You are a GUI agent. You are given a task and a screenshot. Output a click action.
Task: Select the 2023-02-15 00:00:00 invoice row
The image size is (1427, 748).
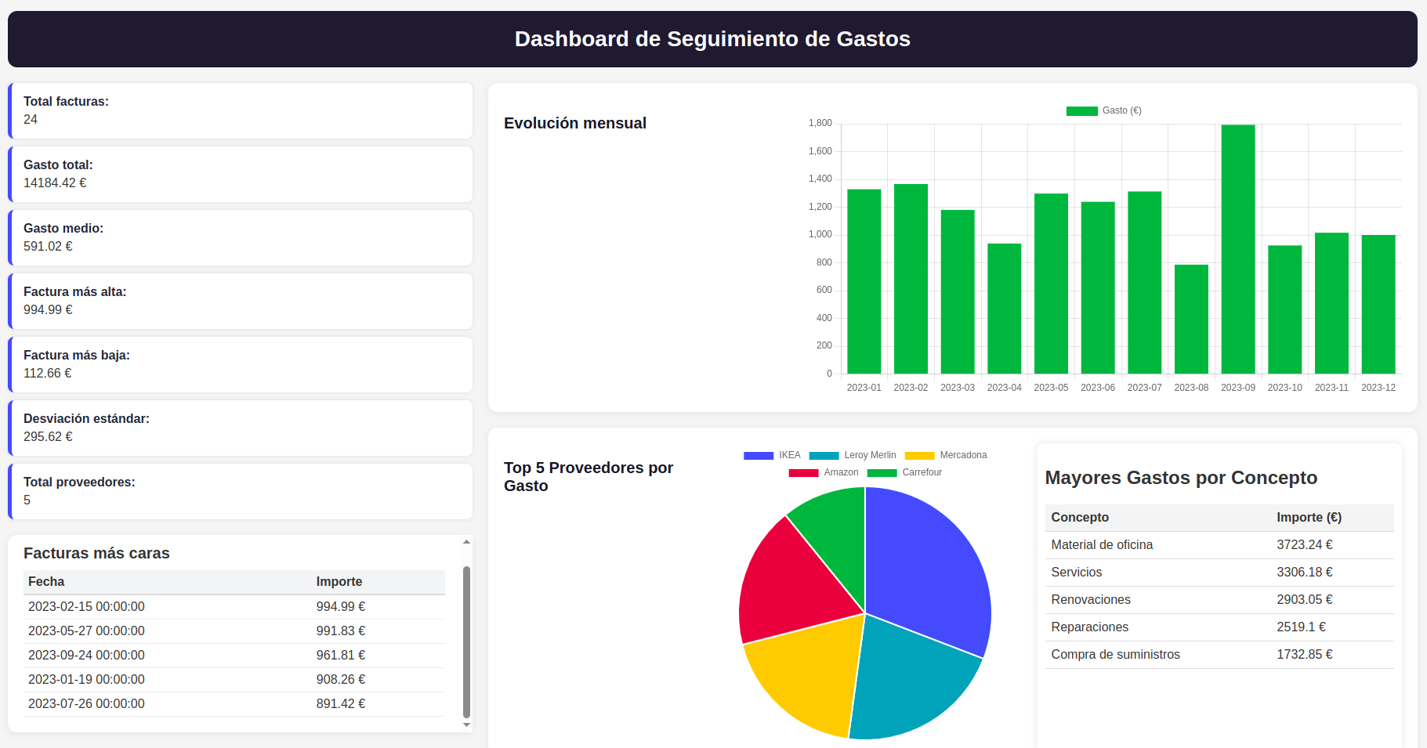[x=234, y=607]
